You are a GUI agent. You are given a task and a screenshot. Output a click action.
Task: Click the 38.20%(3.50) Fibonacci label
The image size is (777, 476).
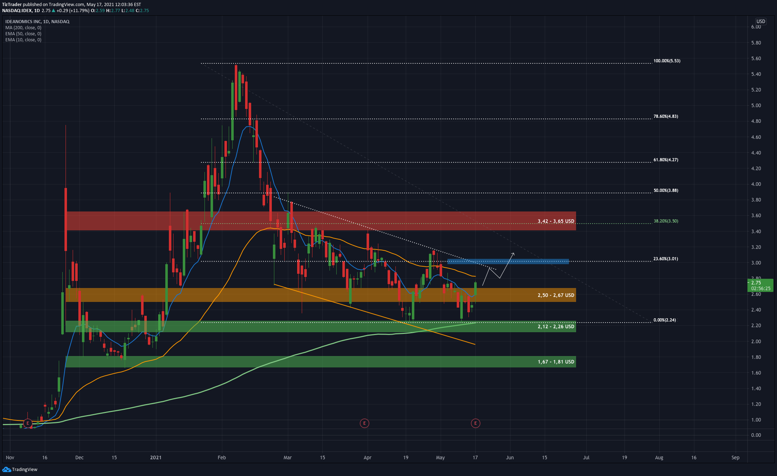pos(665,221)
